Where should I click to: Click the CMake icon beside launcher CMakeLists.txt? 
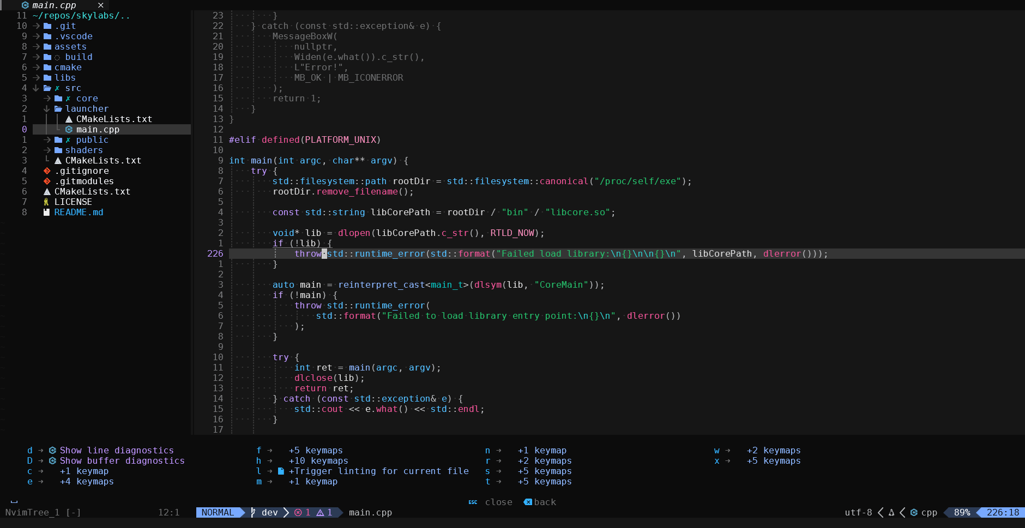click(x=69, y=119)
